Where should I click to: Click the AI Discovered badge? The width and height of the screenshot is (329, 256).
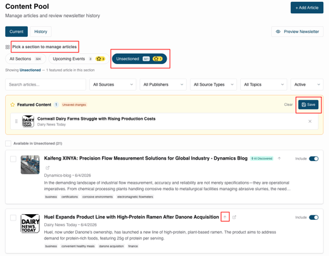click(x=262, y=158)
